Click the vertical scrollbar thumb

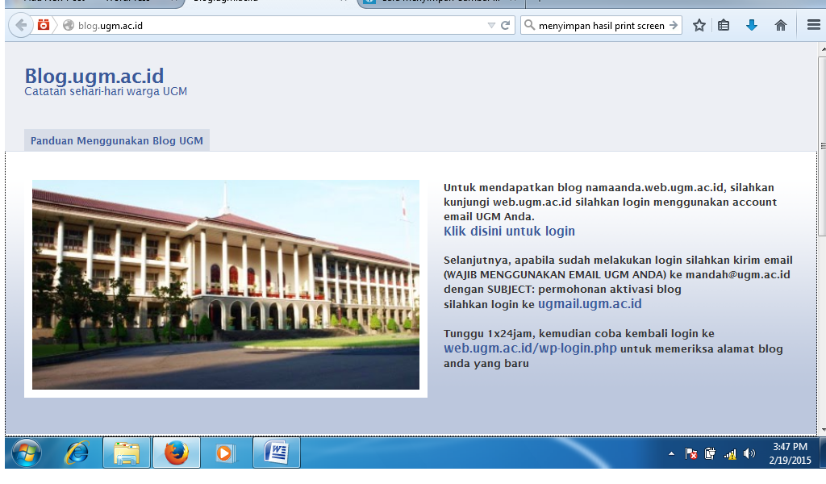tap(822, 146)
